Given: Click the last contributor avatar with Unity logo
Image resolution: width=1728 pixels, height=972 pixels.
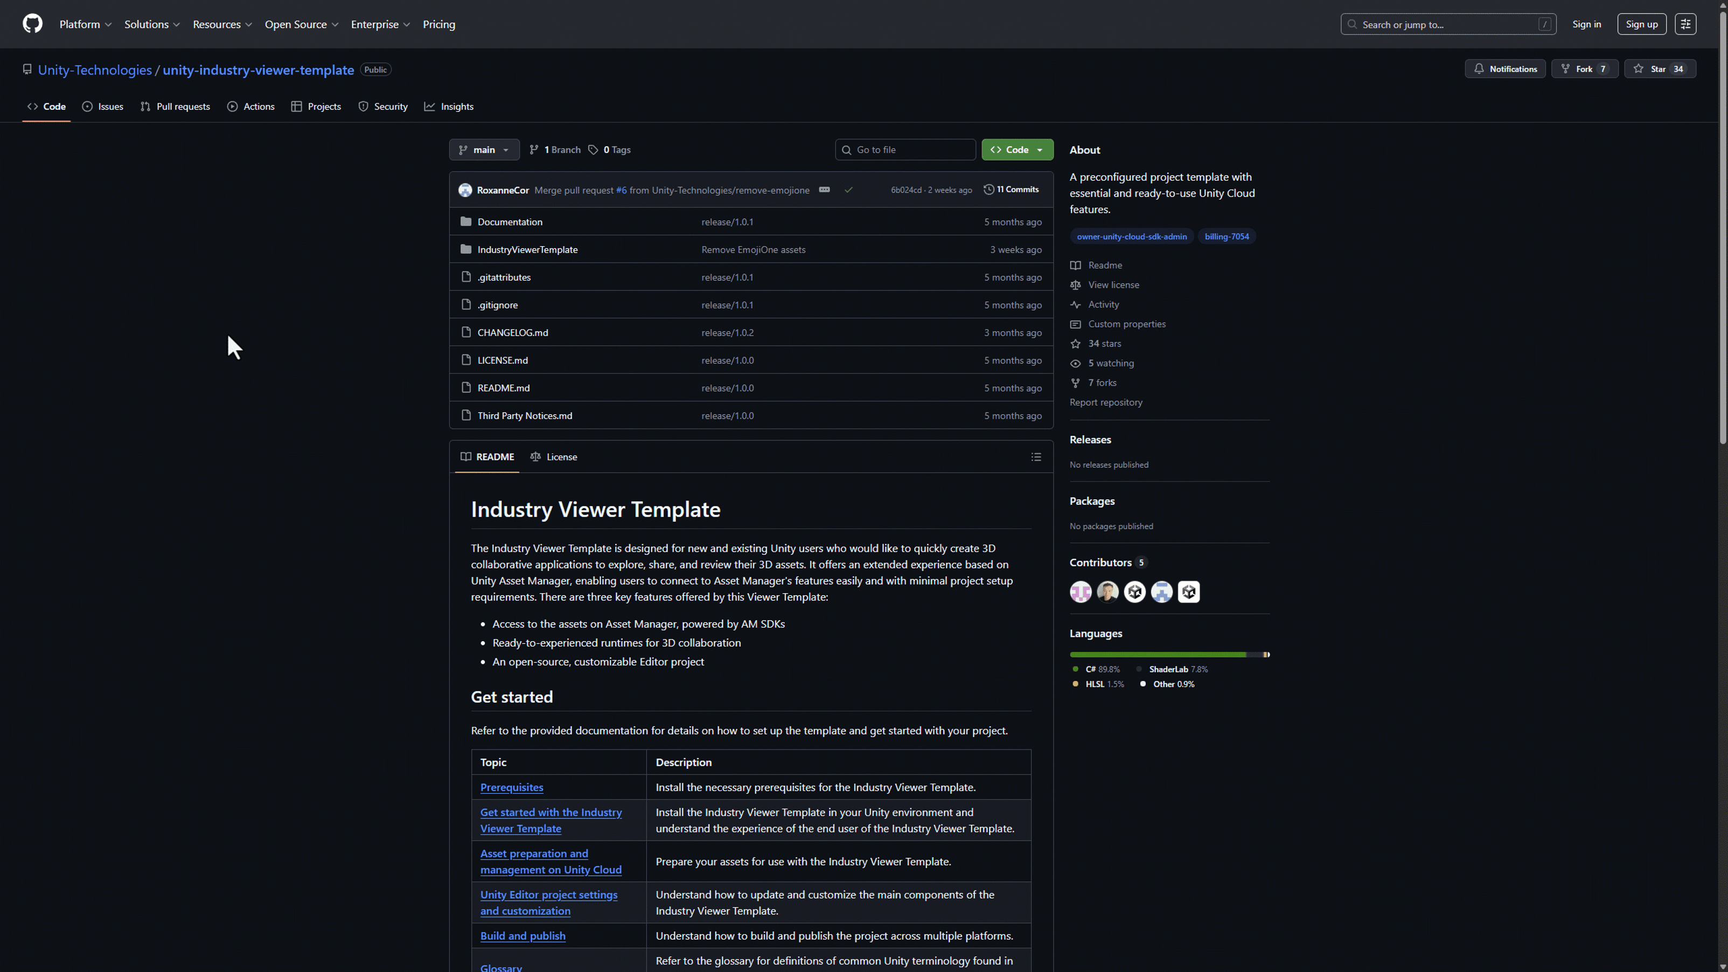Looking at the screenshot, I should point(1189,592).
